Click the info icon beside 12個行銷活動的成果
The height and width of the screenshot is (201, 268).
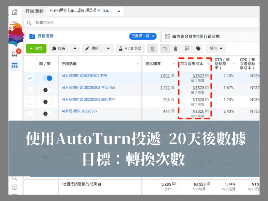(x=100, y=184)
